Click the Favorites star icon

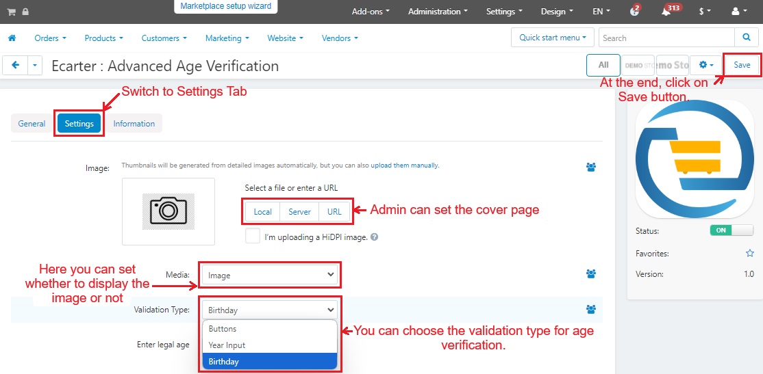pos(749,253)
